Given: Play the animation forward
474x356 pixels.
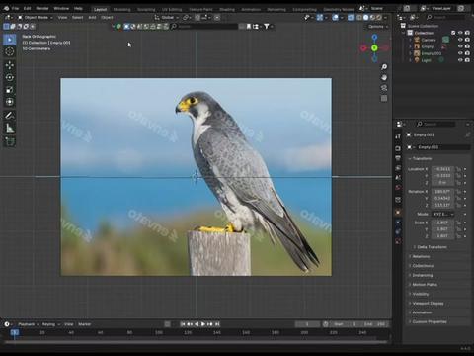Looking at the screenshot, I should point(203,324).
